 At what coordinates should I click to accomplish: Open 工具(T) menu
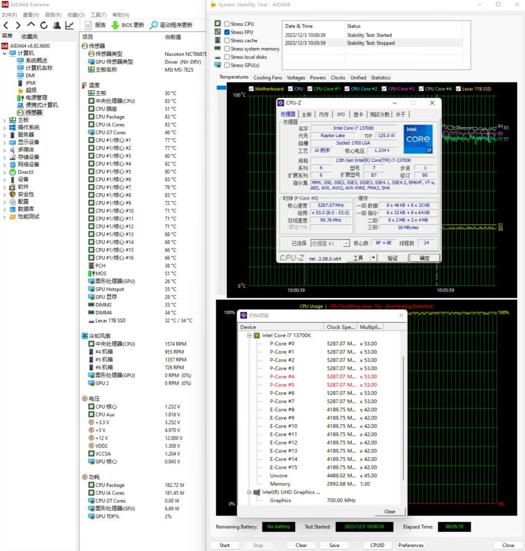(98, 15)
